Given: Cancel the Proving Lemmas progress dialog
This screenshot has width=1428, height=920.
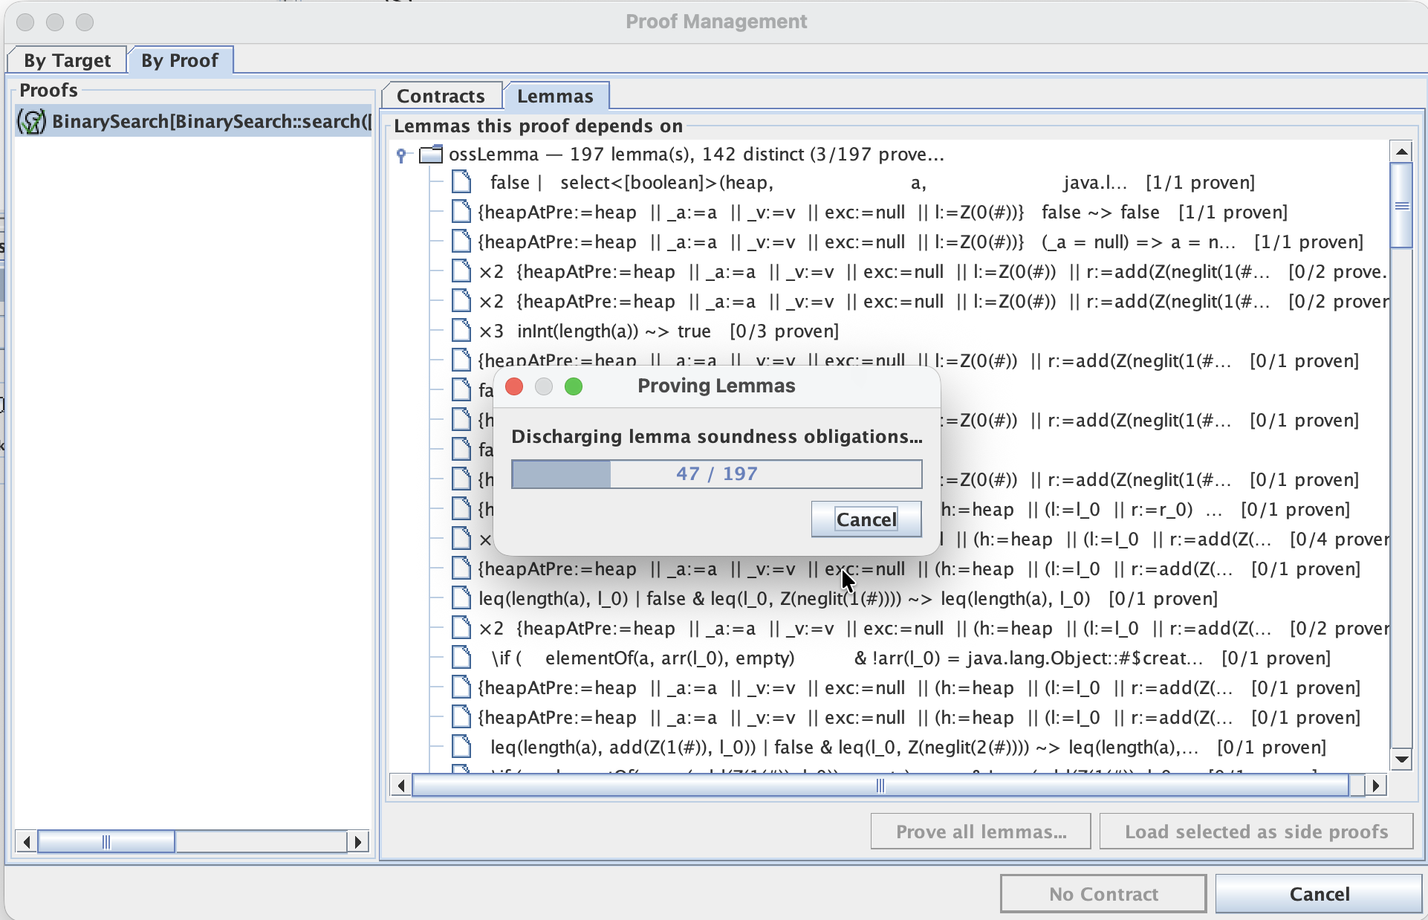Looking at the screenshot, I should pyautogui.click(x=866, y=519).
